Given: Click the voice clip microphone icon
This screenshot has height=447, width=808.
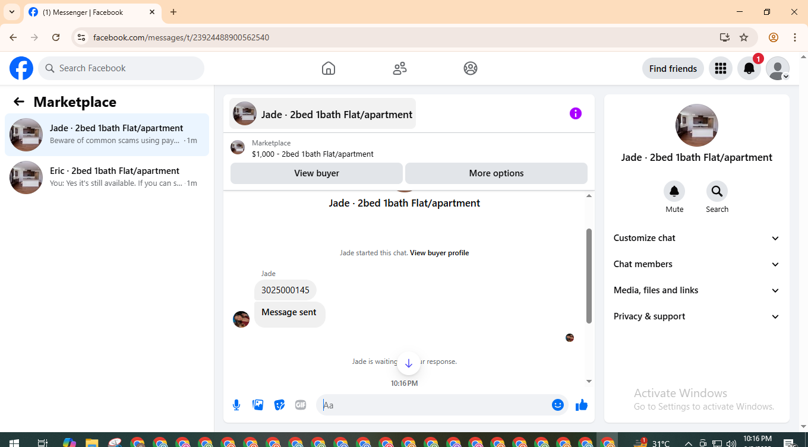Looking at the screenshot, I should point(236,405).
